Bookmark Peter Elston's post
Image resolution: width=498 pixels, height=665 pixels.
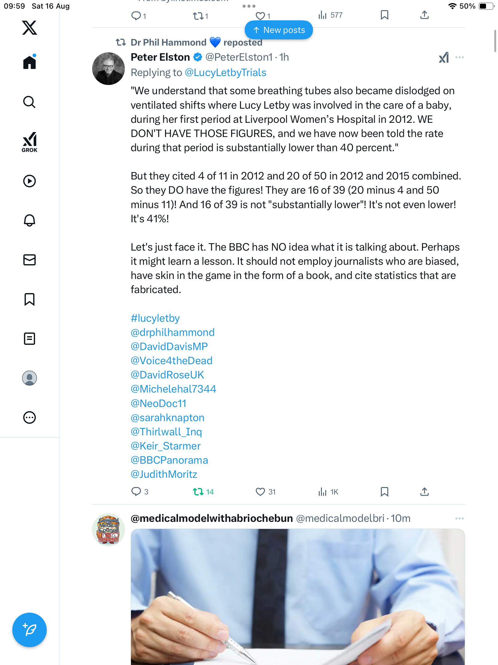pyautogui.click(x=384, y=492)
